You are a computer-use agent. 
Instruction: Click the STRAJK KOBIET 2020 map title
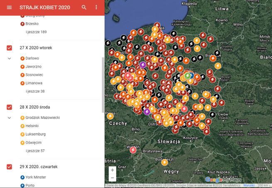pyautogui.click(x=45, y=7)
